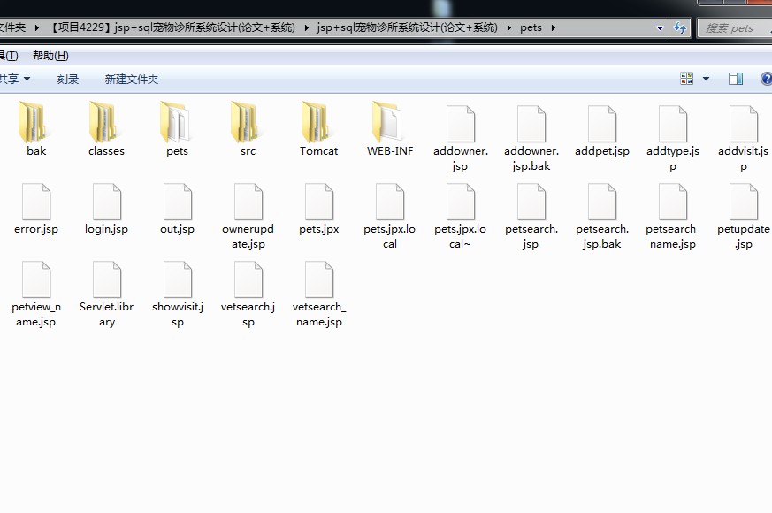Image resolution: width=772 pixels, height=513 pixels.
Task: Refresh the pets folder address bar
Action: pos(680,27)
